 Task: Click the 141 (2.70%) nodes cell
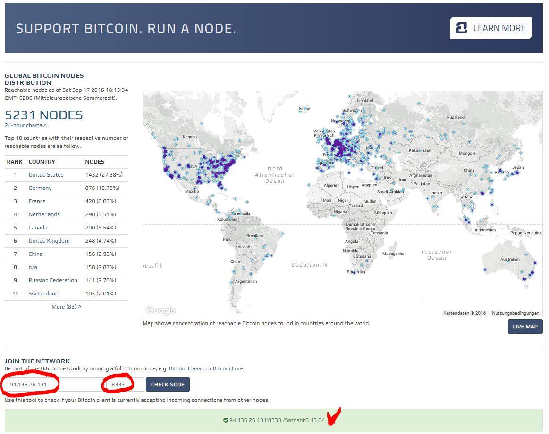coord(101,280)
